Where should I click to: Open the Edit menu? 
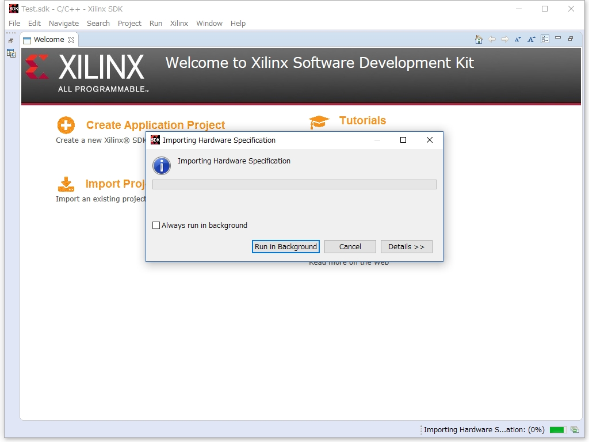click(34, 23)
